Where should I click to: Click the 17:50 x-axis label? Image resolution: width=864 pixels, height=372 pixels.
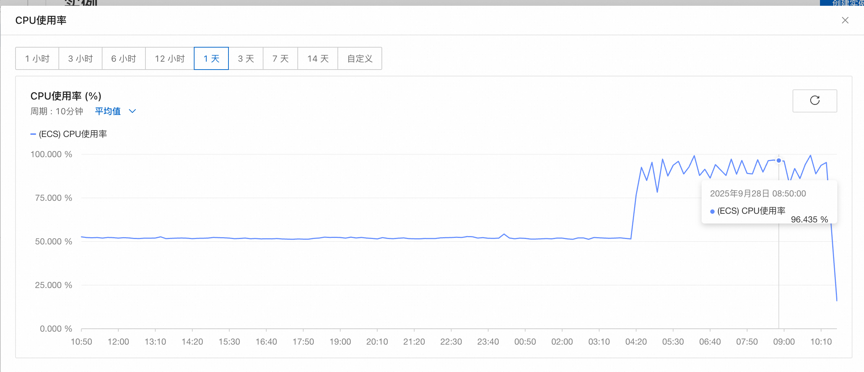(303, 342)
